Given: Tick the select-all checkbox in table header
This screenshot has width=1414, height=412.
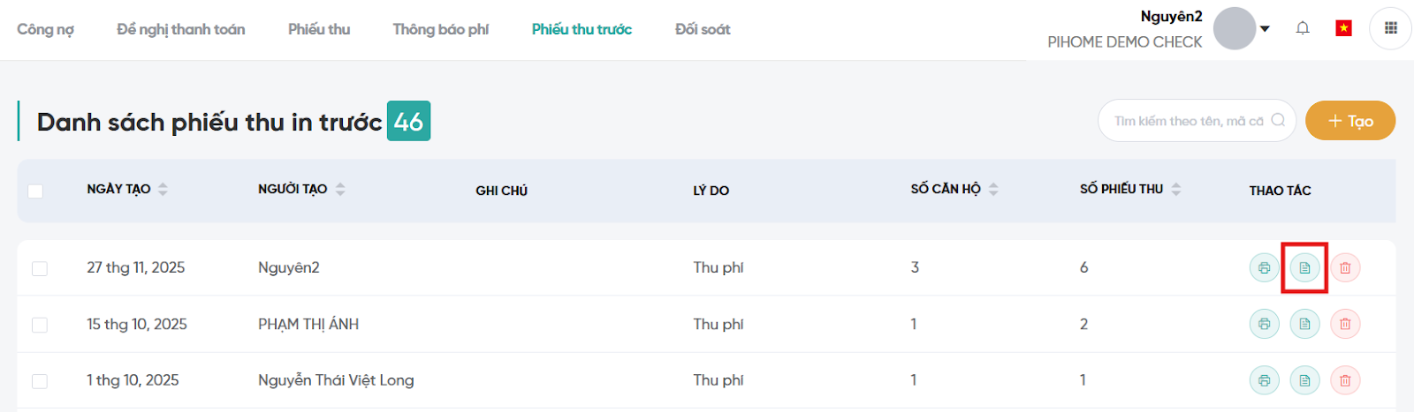Looking at the screenshot, I should pyautogui.click(x=35, y=191).
